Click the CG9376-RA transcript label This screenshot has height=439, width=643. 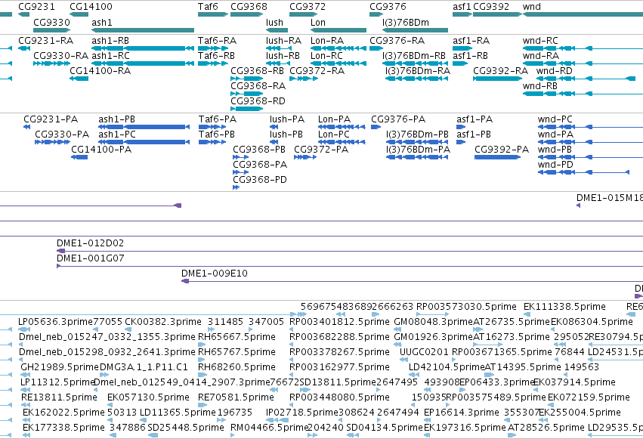coord(397,40)
